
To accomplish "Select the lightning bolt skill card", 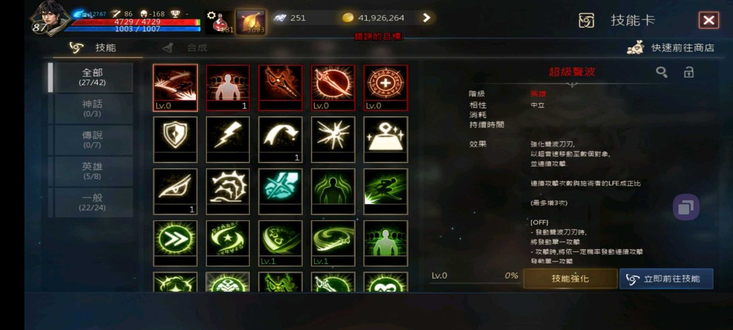I will (228, 140).
